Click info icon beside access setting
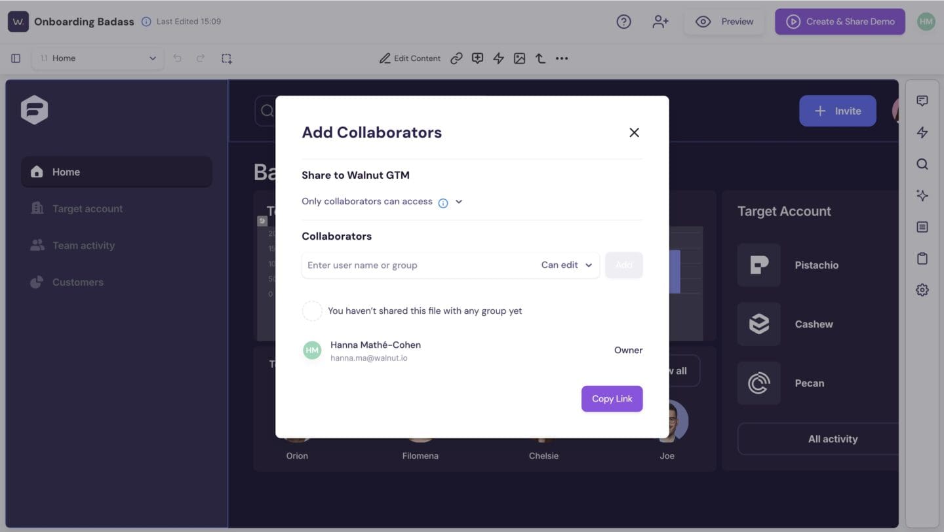Viewport: 944px width, 532px height. 443,202
